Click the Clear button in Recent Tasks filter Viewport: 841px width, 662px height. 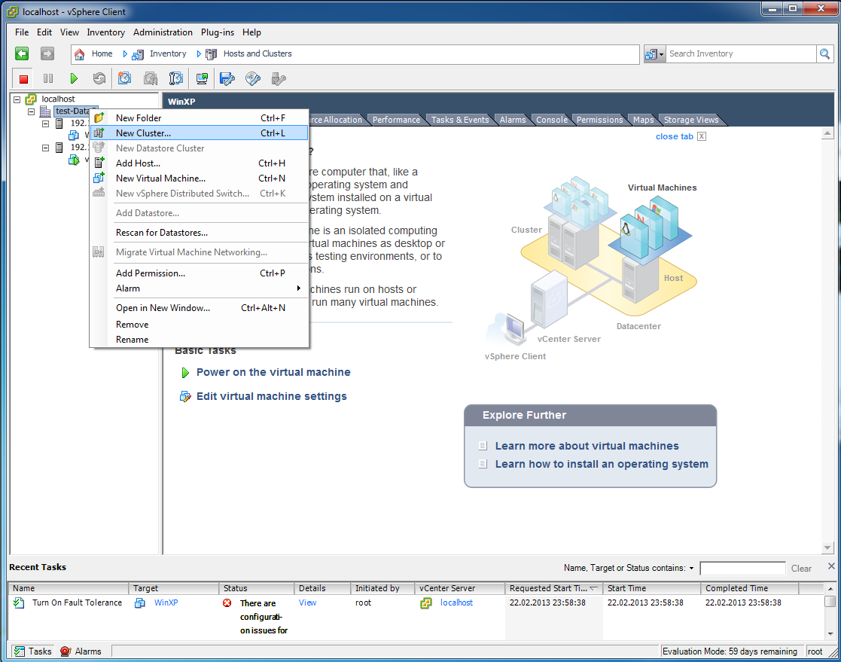coord(801,569)
